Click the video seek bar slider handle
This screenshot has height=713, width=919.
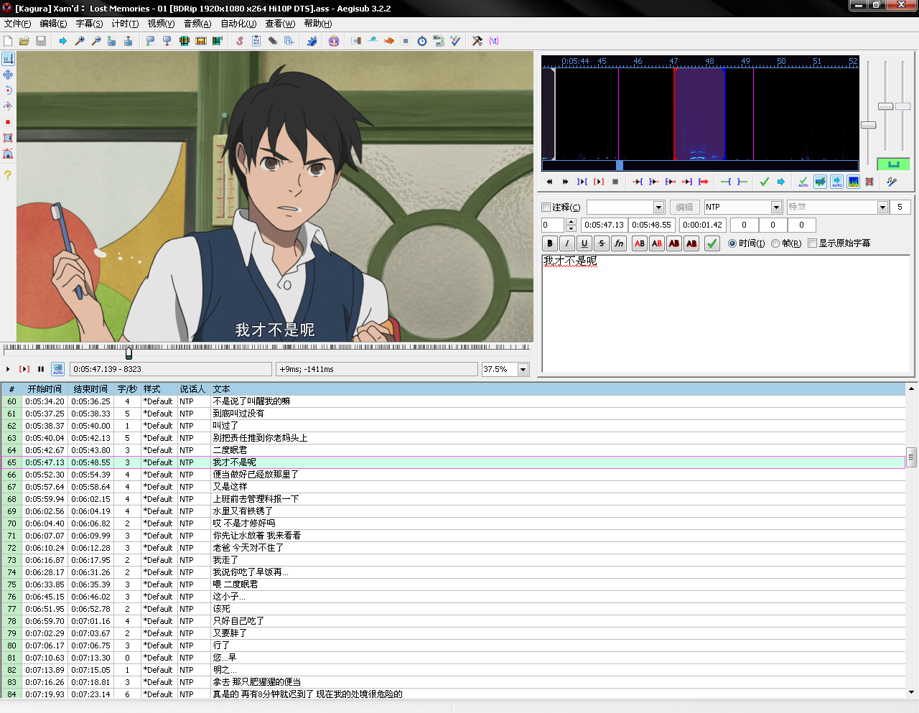click(x=129, y=353)
